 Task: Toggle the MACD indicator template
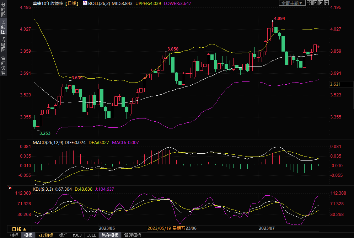77,235
